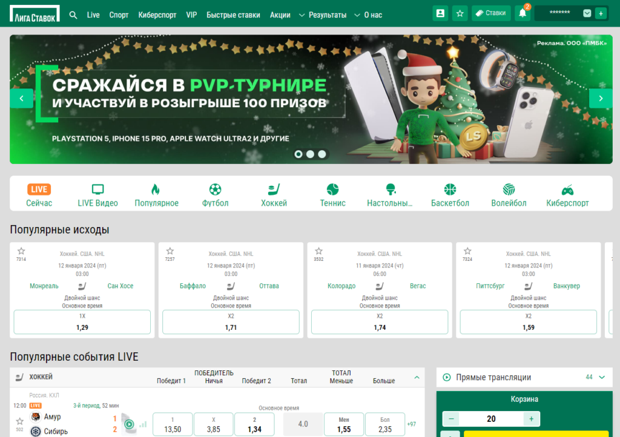
Task: Click the masked account balance
Action: 559,13
